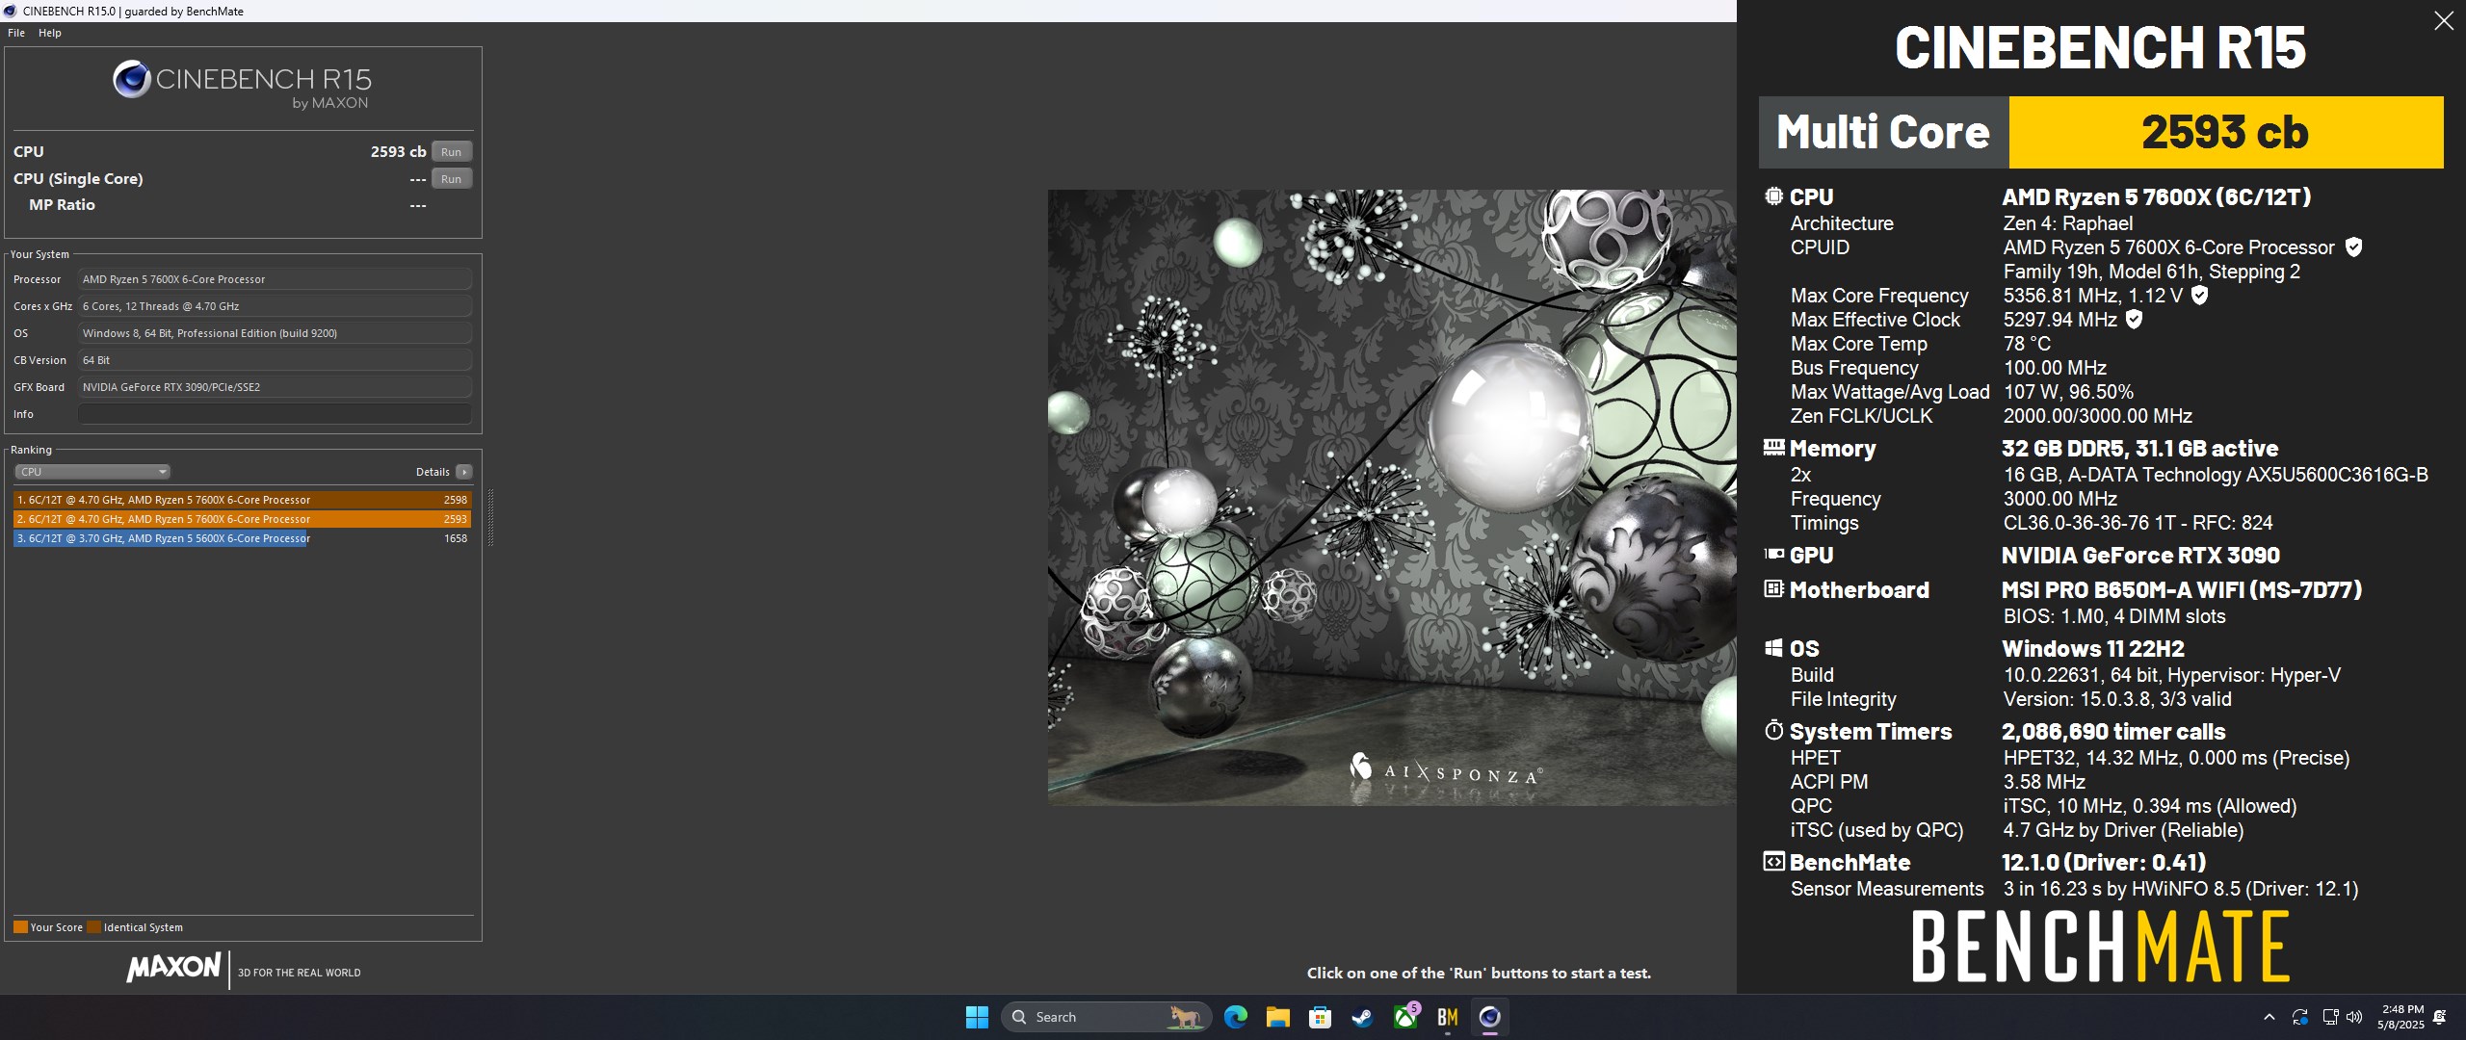Click the GFX Board field value
The height and width of the screenshot is (1040, 2466).
point(275,387)
